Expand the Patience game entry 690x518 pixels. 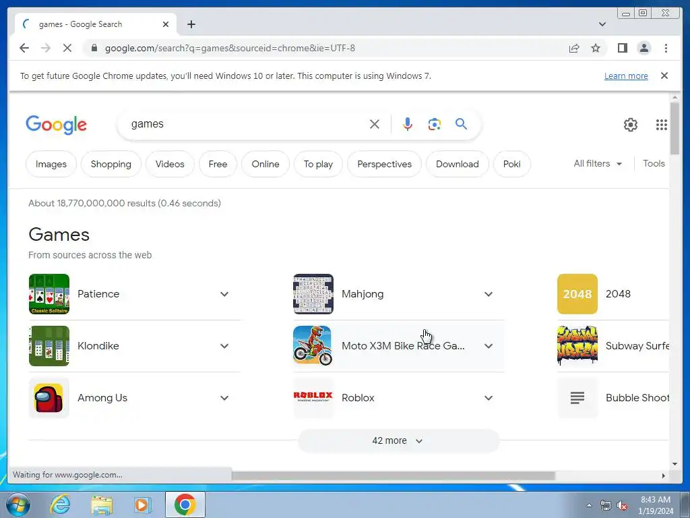point(224,294)
